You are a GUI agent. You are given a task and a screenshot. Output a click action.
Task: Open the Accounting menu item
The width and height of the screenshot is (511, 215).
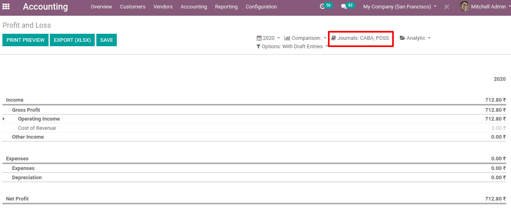194,7
